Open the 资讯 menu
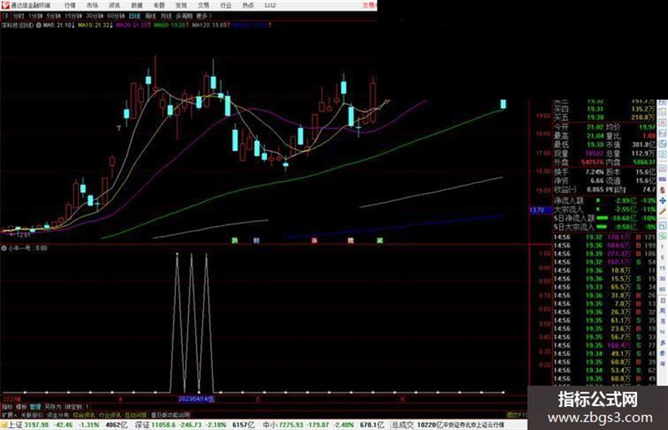668x430 pixels. pyautogui.click(x=115, y=5)
